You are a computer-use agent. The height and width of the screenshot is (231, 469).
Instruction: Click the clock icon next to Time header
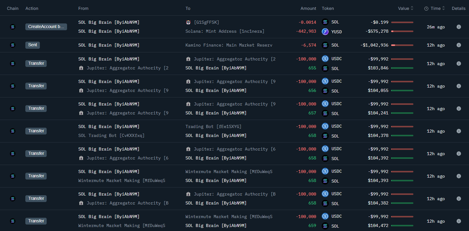(426, 9)
